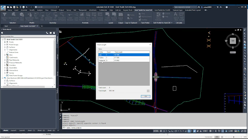248x139 pixels.
Task: Expand the Point Groups tree node
Action: (x=5, y=45)
